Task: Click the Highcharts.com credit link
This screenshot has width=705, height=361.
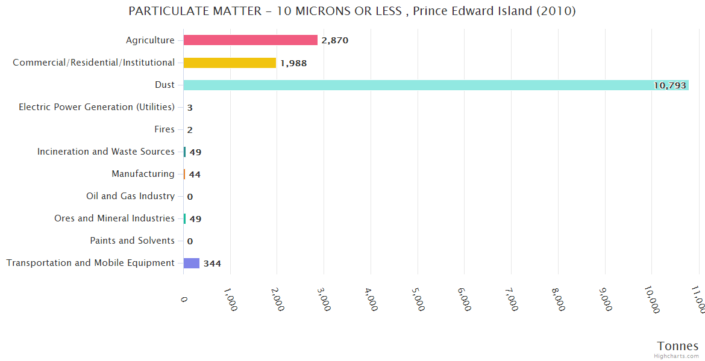Action: tap(677, 356)
